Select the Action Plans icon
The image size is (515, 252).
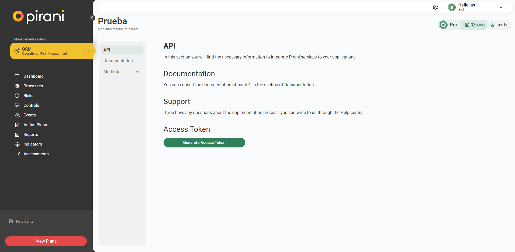tap(17, 125)
